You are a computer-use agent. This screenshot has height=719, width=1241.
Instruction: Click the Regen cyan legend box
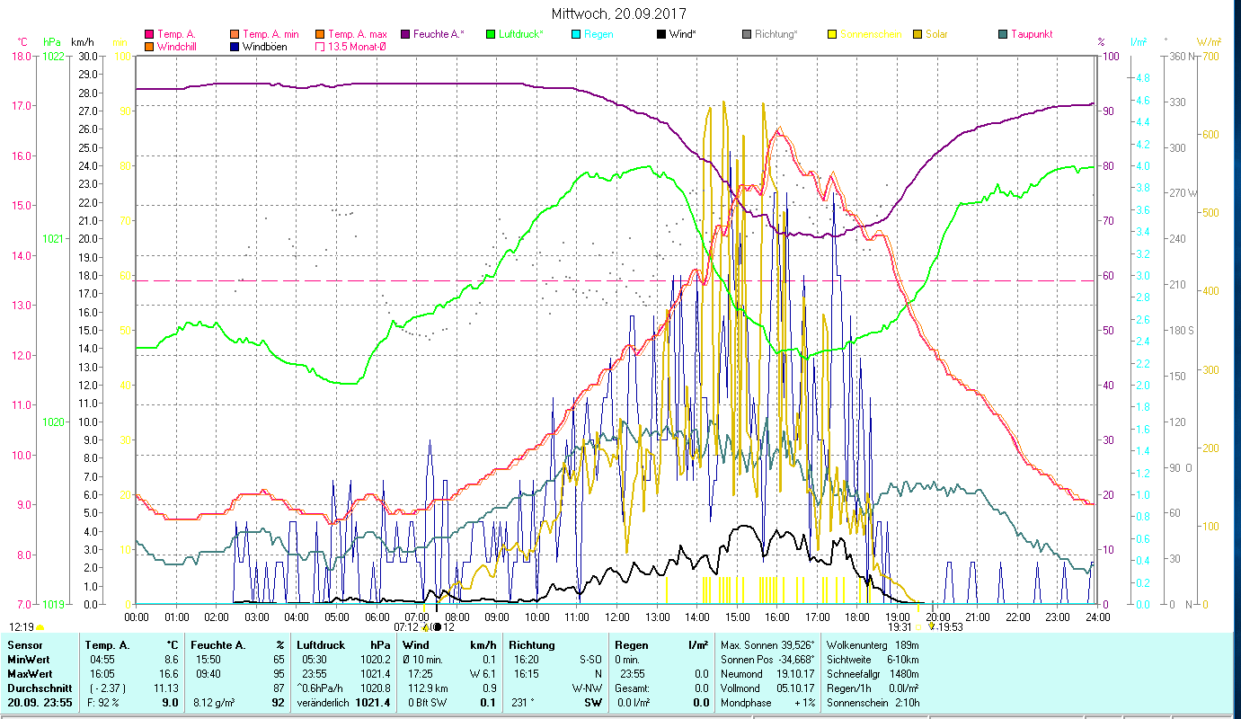[576, 35]
